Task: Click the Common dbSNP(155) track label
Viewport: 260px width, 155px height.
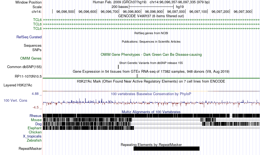Action: (24, 67)
